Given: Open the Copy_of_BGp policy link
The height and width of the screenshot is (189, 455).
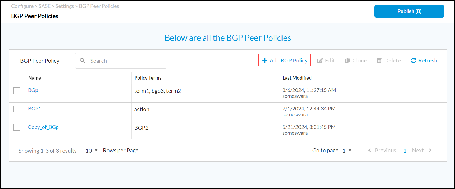Looking at the screenshot, I should tap(43, 127).
